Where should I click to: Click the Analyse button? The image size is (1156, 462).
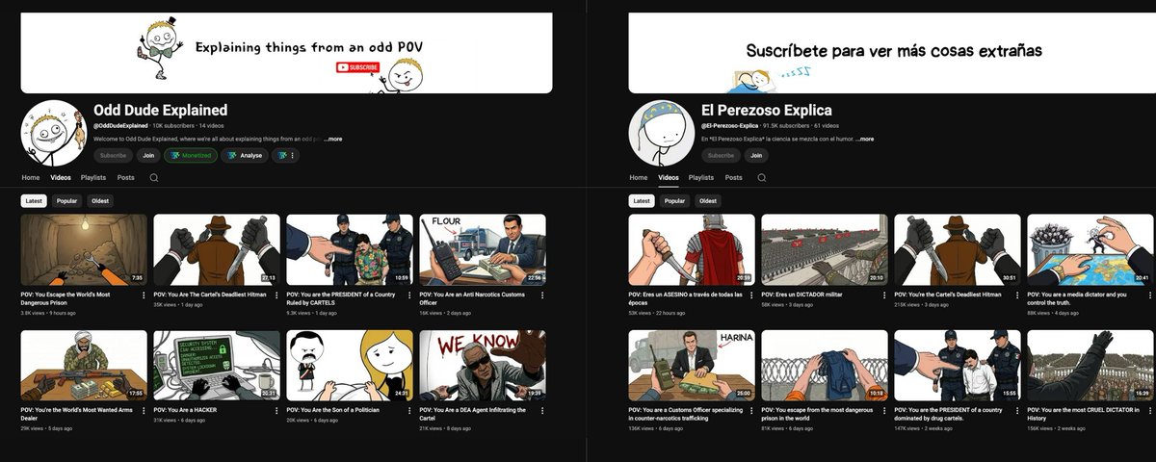tap(245, 155)
